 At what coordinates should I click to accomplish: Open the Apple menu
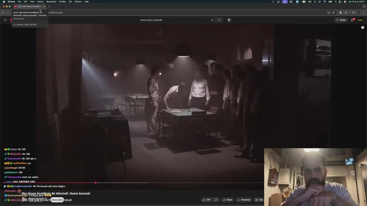[4, 2]
